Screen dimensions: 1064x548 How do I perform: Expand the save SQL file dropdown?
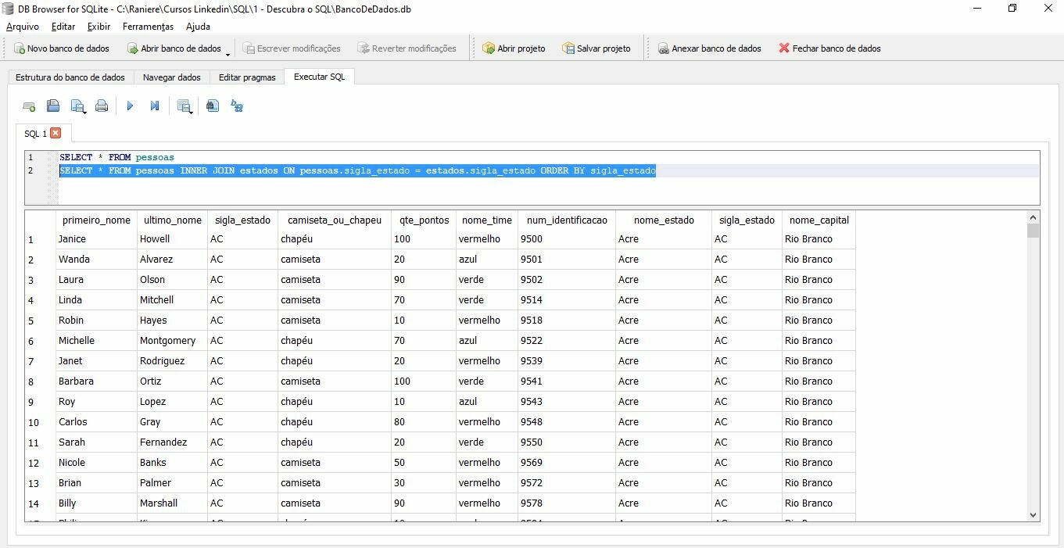84,112
